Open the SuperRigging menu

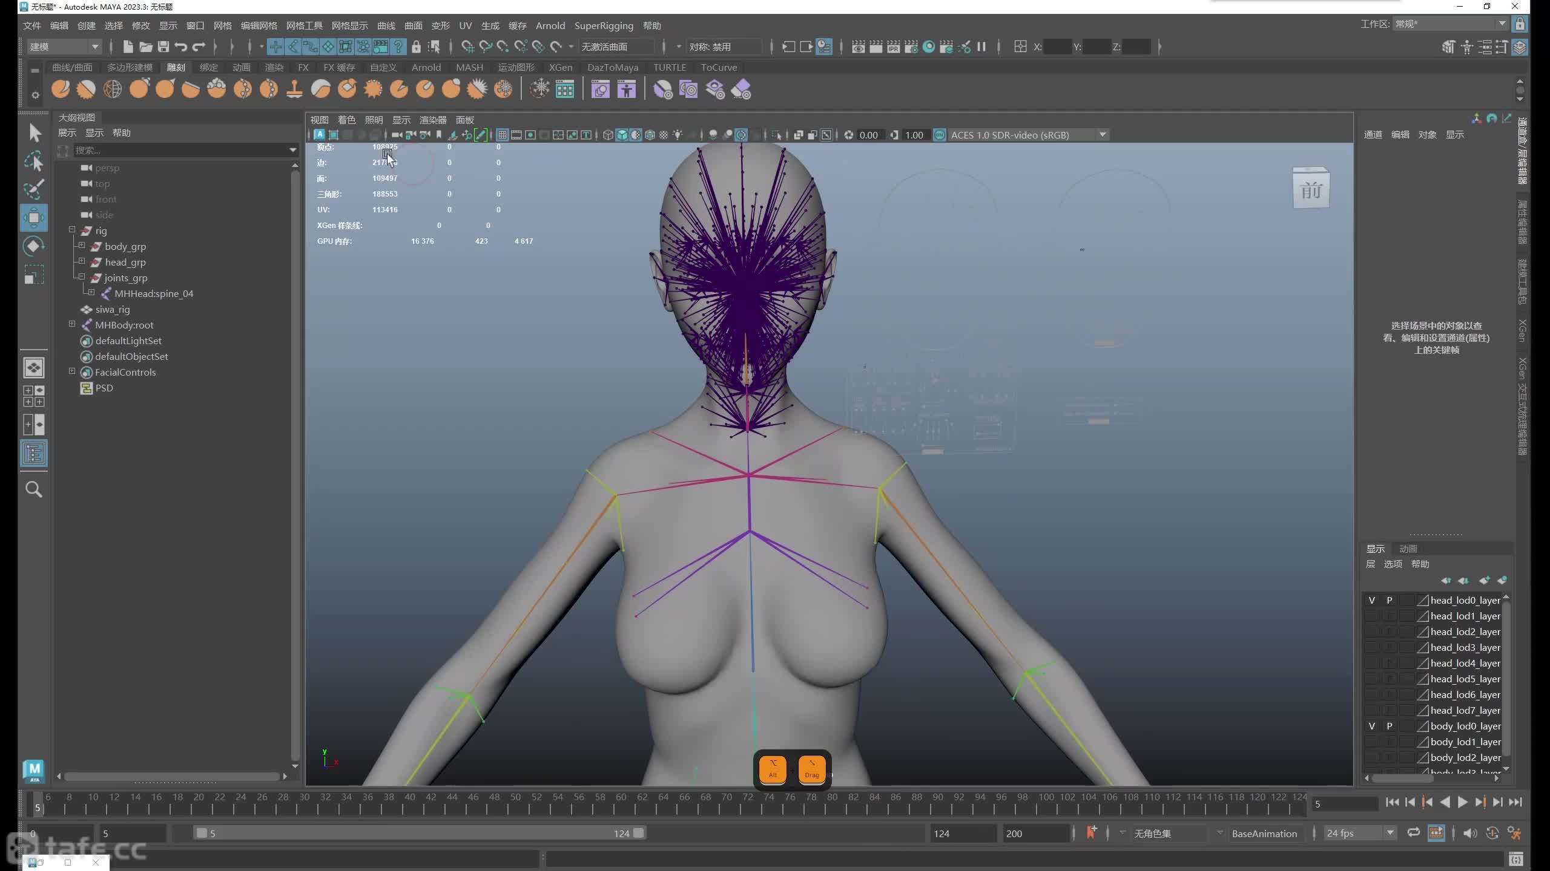click(603, 25)
